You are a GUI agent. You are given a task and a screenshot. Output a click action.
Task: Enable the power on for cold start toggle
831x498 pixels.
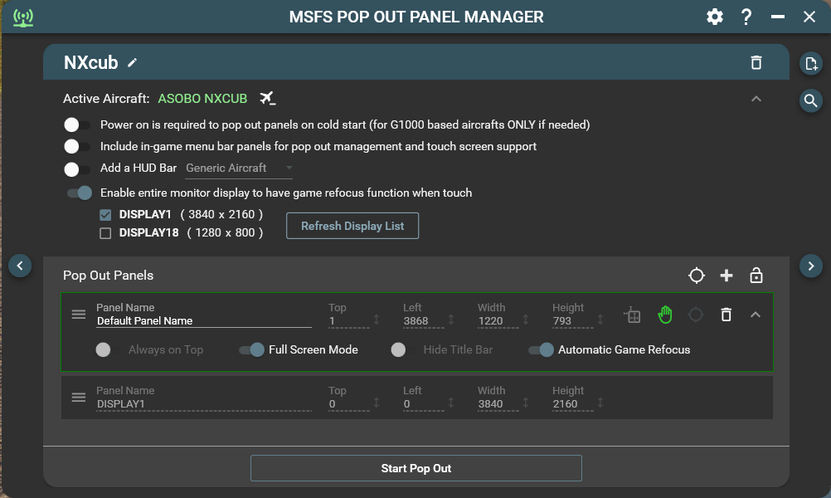pos(78,124)
